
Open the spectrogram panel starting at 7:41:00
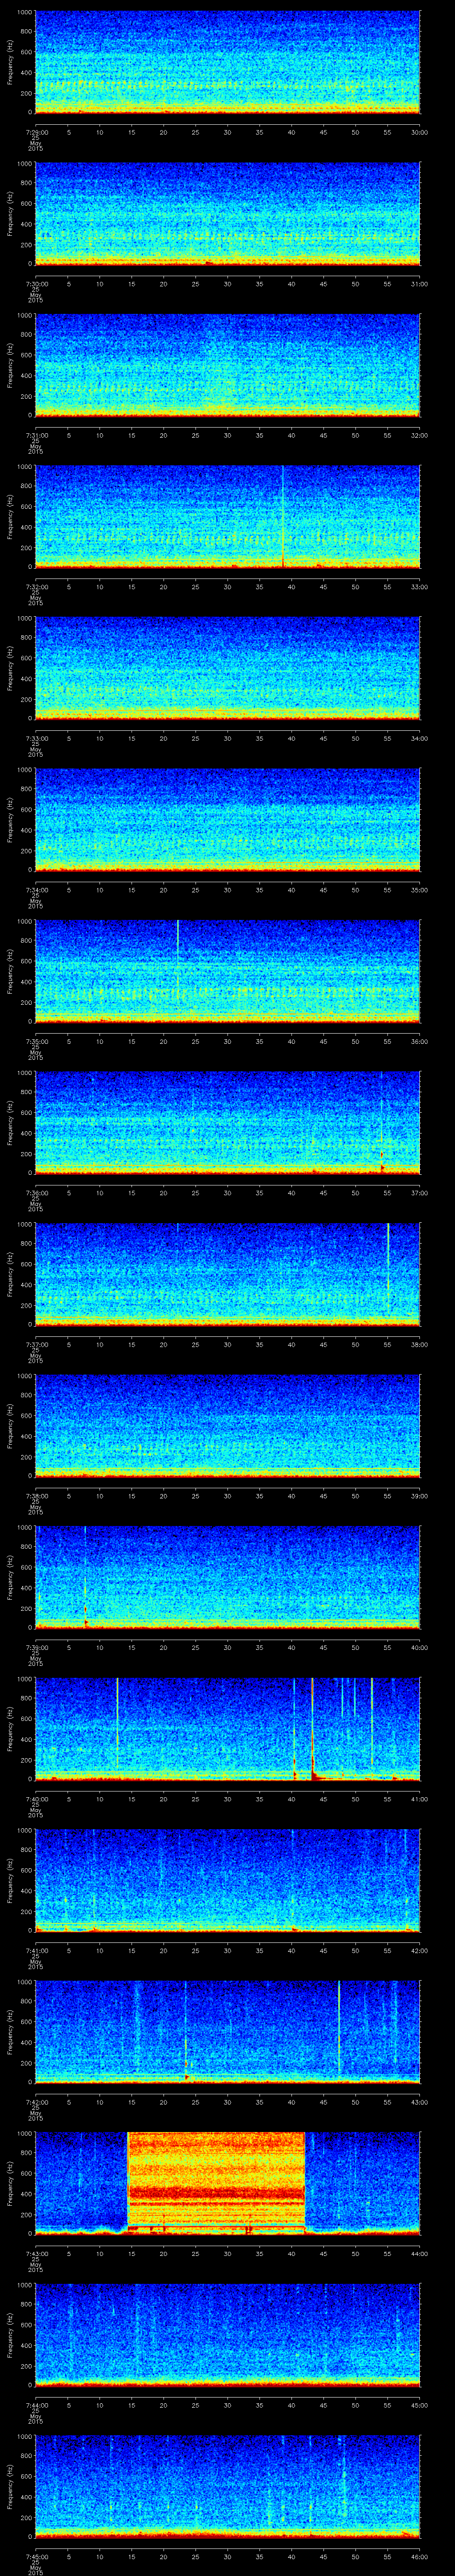click(227, 1880)
